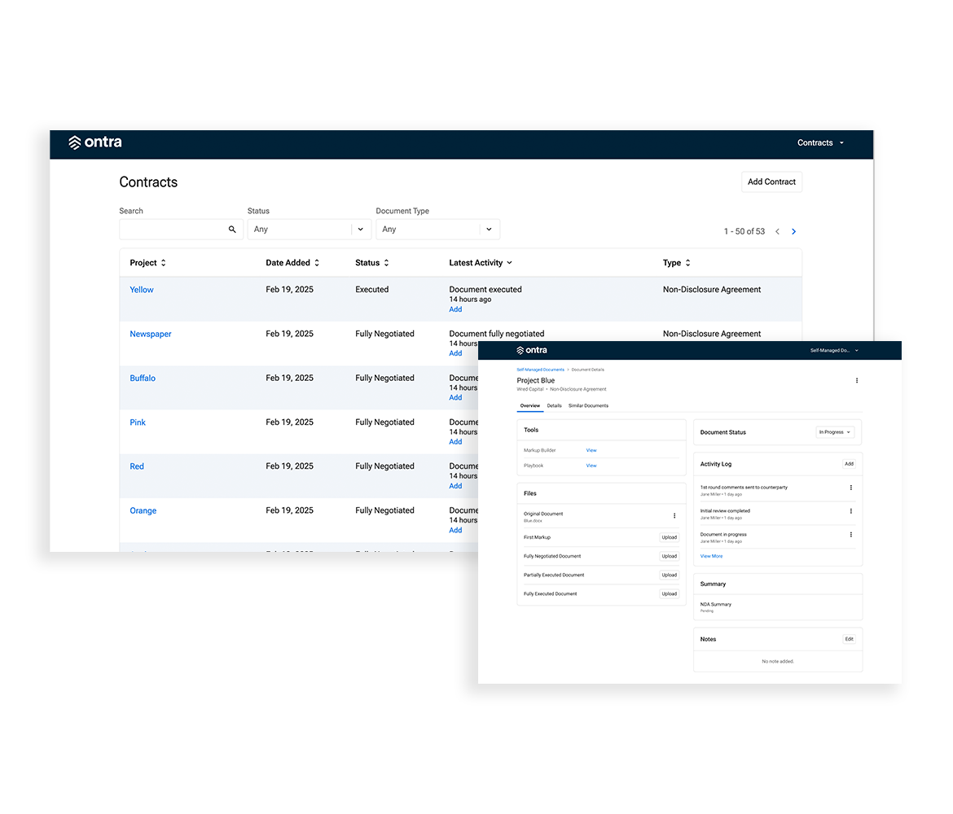Click the Ontra logo in the Contracts navbar
This screenshot has height=814, width=953.
coord(95,142)
